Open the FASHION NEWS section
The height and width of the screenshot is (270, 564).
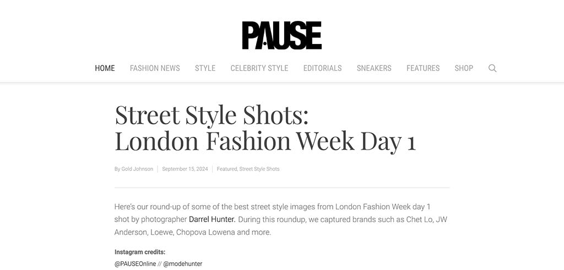(155, 68)
